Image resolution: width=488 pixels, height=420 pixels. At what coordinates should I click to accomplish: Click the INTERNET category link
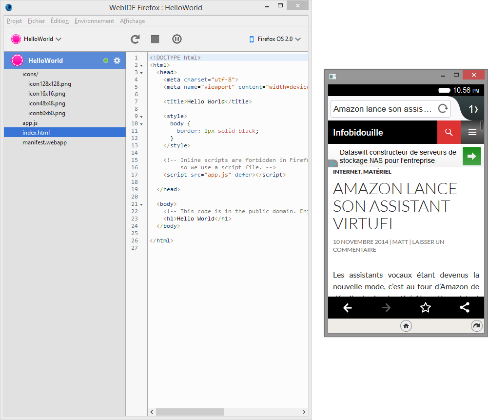pos(347,172)
